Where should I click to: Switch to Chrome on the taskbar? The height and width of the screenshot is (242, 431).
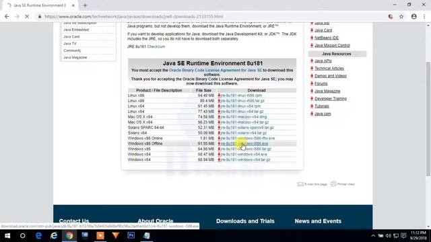(x=69, y=235)
